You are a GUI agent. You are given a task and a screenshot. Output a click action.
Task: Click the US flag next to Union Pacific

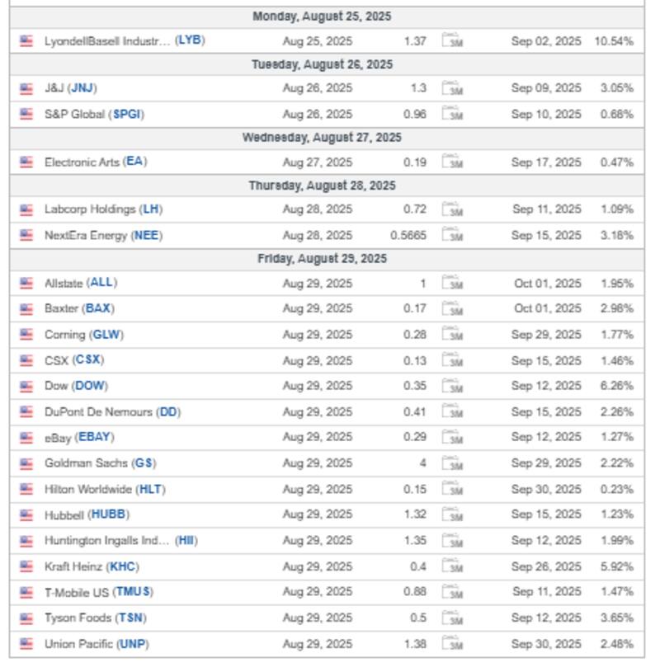(x=26, y=643)
